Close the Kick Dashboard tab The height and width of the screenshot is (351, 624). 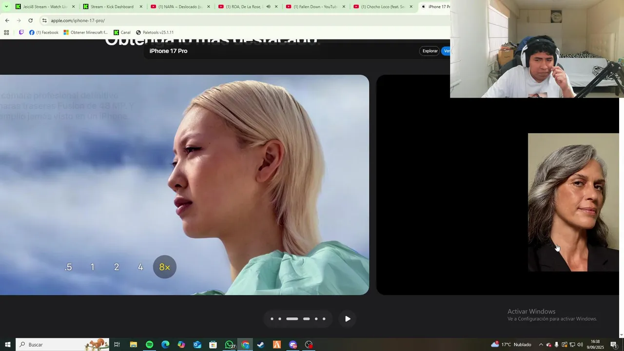(x=141, y=7)
